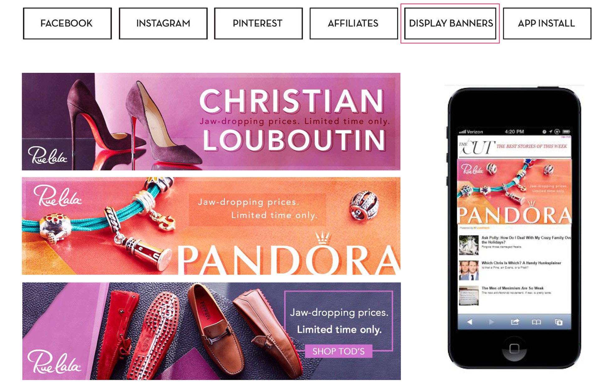
Task: Tap the share icon in phone browser
Action: [x=515, y=322]
